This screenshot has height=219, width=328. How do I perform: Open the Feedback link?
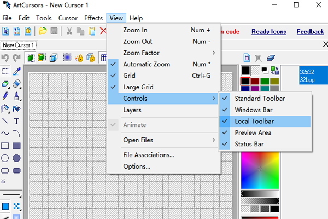[310, 32]
